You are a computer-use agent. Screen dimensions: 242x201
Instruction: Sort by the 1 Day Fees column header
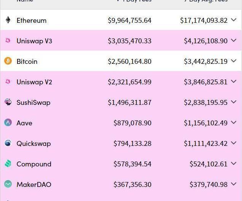pyautogui.click(x=134, y=1)
